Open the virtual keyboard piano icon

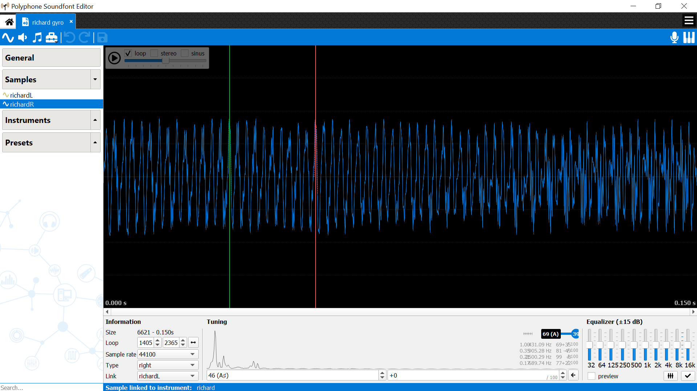[x=689, y=37]
